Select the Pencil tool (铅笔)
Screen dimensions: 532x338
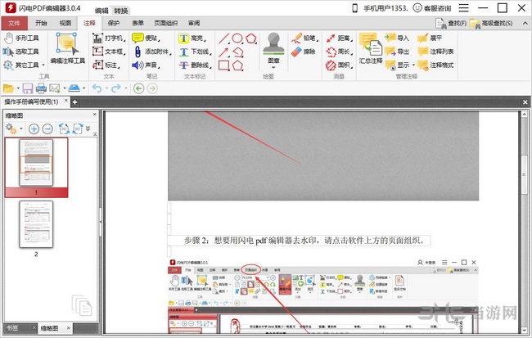(304, 38)
